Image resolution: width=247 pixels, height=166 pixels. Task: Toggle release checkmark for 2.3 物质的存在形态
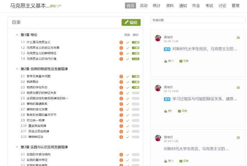click(128, 88)
